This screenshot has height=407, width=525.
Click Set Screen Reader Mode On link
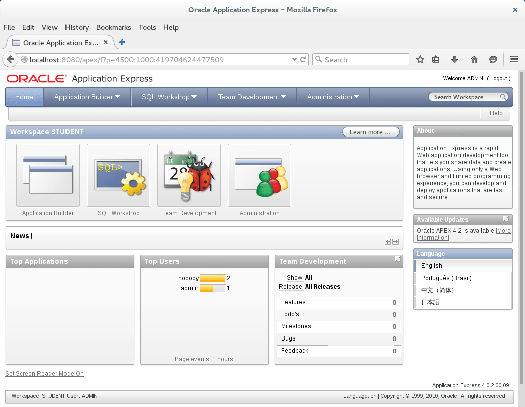44,374
